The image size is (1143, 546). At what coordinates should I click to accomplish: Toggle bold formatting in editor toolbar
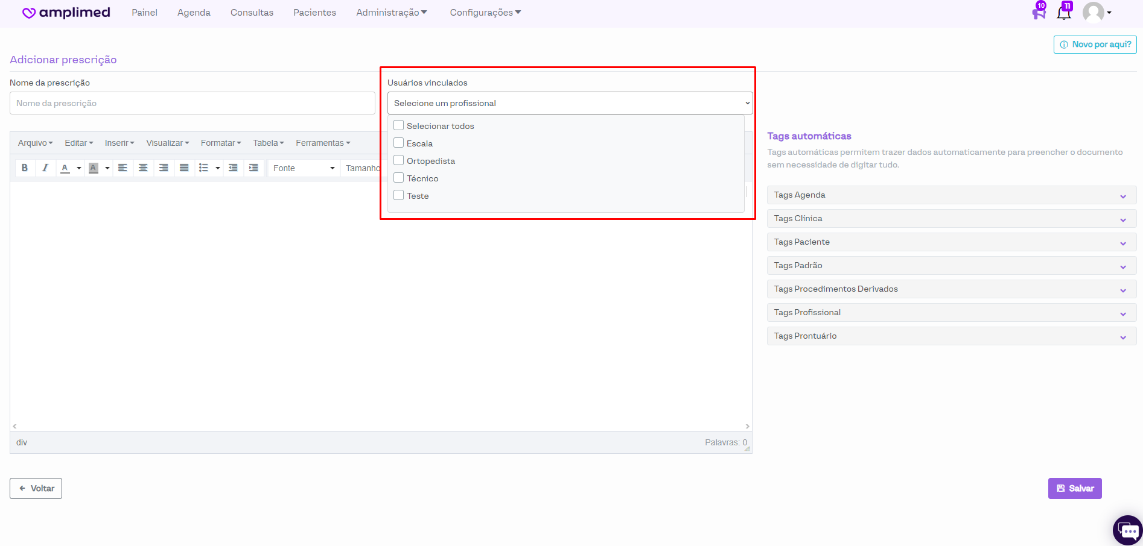[25, 168]
